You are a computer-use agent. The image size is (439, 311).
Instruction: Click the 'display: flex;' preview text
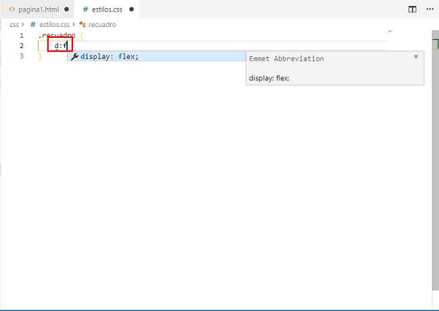(269, 78)
